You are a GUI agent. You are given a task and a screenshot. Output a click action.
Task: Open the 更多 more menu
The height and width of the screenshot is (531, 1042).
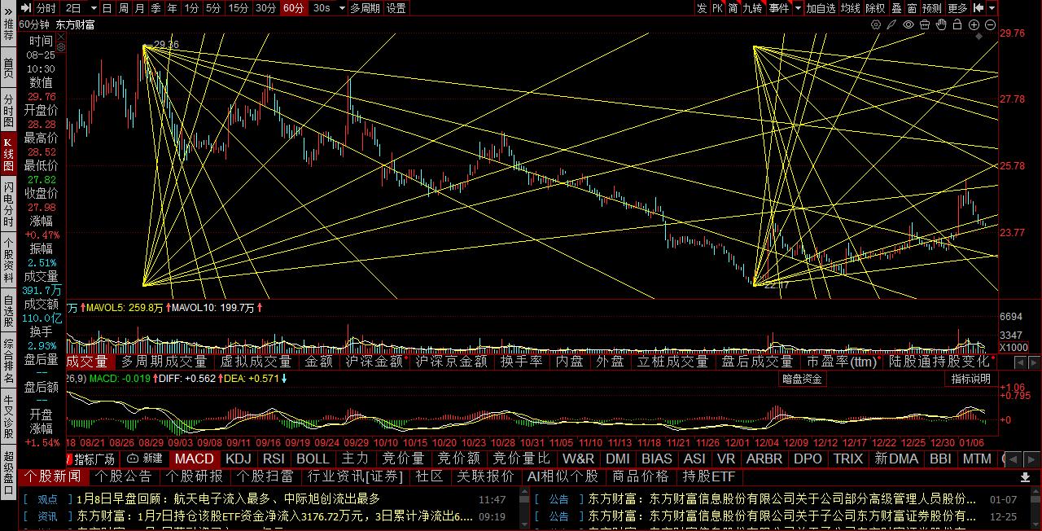pos(958,8)
